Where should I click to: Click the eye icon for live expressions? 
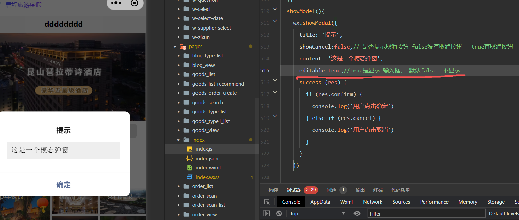(x=357, y=214)
